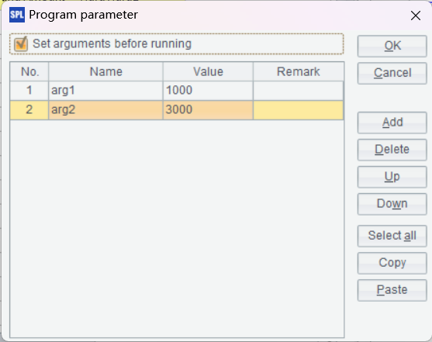432x342 pixels.
Task: Add a new parameter row
Action: tap(392, 123)
